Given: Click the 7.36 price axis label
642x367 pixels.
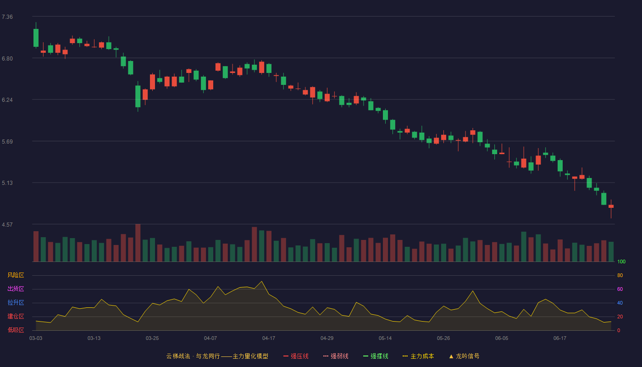Looking at the screenshot, I should tap(7, 17).
